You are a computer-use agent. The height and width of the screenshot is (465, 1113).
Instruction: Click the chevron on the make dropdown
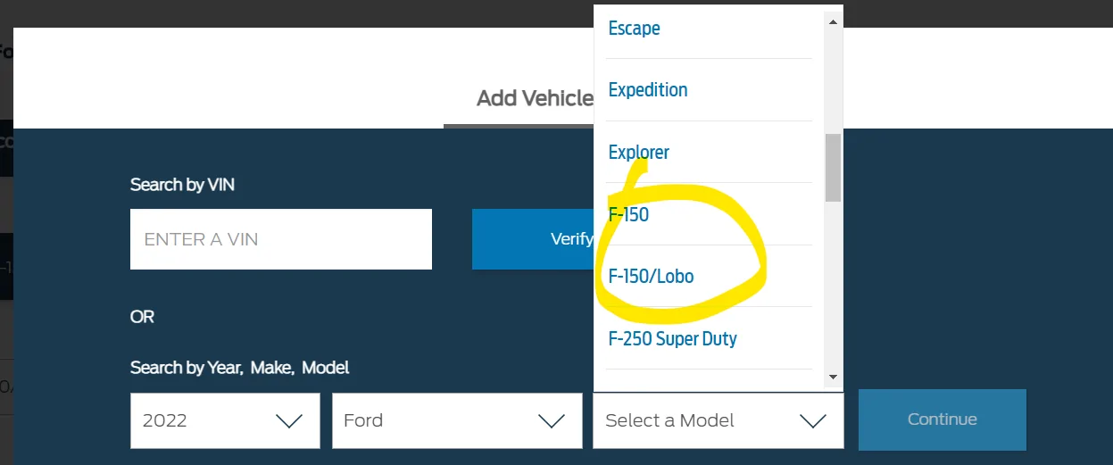[552, 421]
